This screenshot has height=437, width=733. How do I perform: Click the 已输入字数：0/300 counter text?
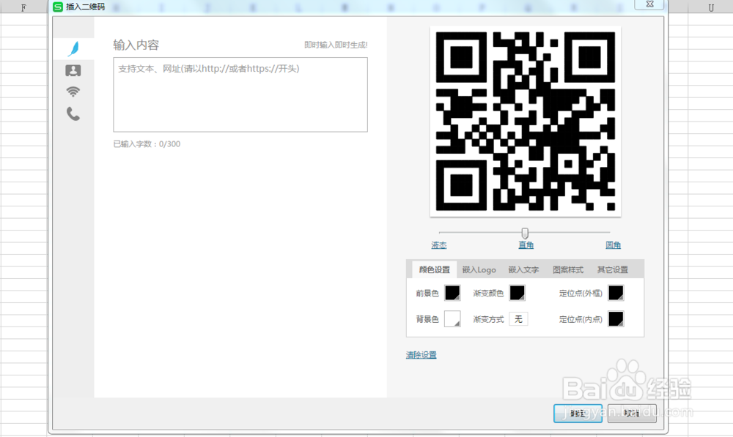click(147, 143)
